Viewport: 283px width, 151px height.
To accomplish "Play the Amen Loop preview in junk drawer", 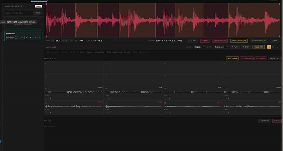I will (22, 38).
